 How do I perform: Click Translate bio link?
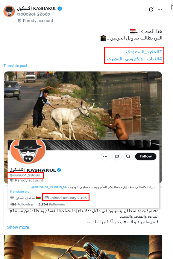pyautogui.click(x=19, y=191)
